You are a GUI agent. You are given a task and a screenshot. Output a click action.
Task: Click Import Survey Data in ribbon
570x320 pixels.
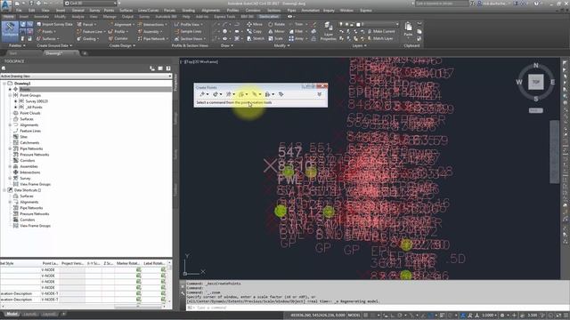(x=54, y=24)
